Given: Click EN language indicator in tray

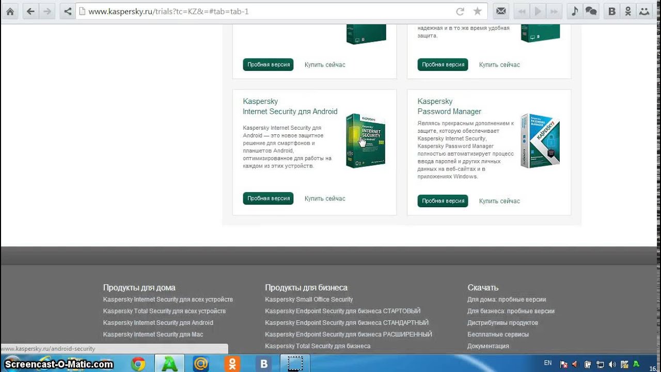Looking at the screenshot, I should click(x=548, y=363).
